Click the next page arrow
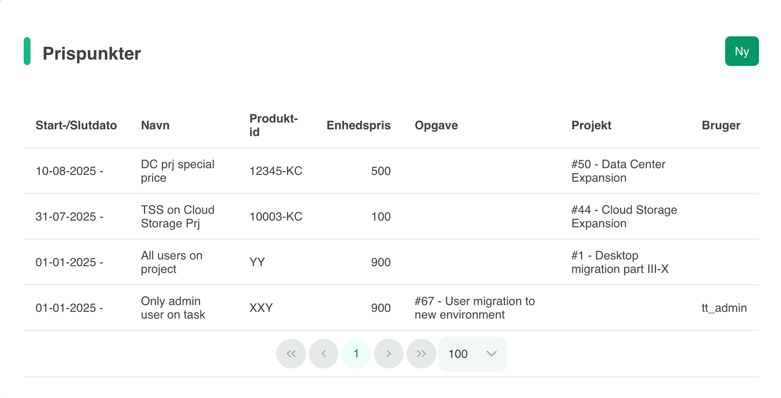This screenshot has height=398, width=781. 388,354
